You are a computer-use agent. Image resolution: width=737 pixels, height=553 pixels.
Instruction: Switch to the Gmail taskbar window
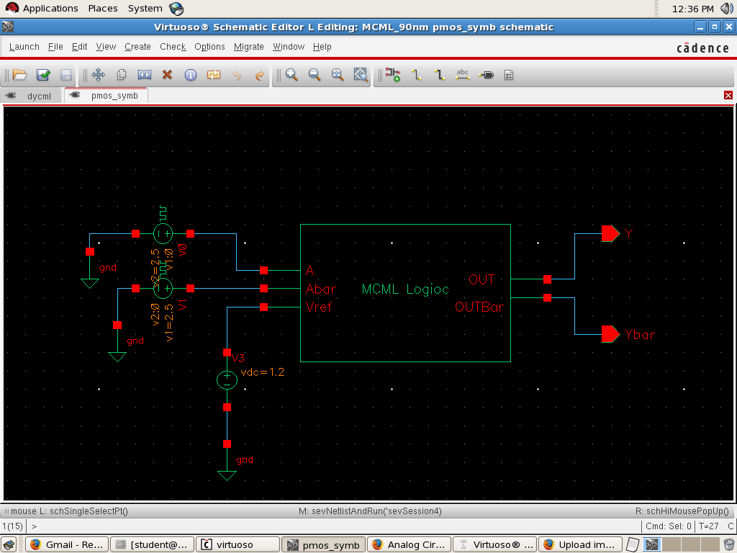click(x=68, y=544)
